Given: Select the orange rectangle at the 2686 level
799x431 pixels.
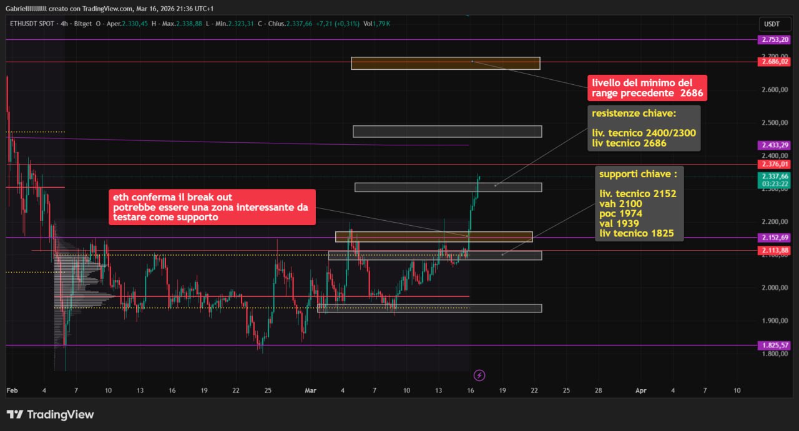Looking at the screenshot, I should pyautogui.click(x=446, y=63).
